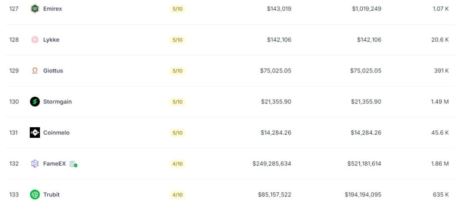
Task: Open the Lykke exchange link
Action: click(51, 39)
